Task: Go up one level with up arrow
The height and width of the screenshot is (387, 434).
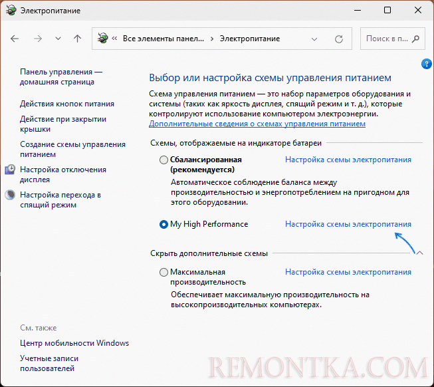Action: pyautogui.click(x=78, y=39)
